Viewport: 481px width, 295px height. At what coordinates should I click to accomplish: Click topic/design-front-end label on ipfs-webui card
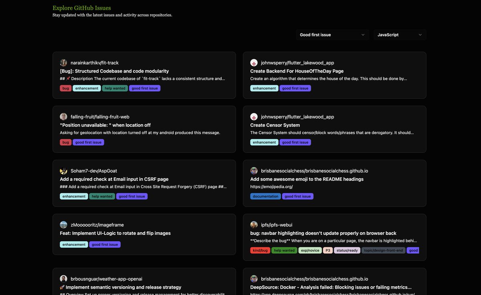coord(383,251)
